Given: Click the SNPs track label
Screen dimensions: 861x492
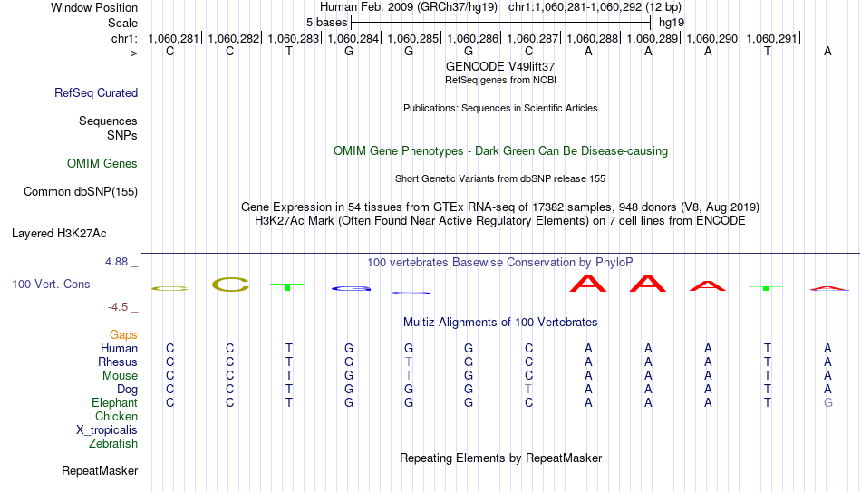Looking at the screenshot, I should coord(122,135).
